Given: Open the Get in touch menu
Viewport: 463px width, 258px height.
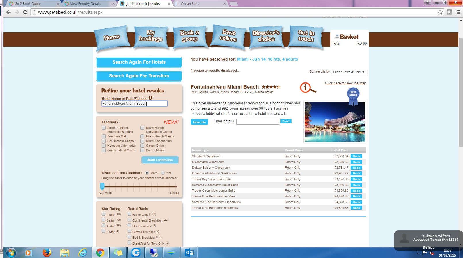Looking at the screenshot, I should click(x=306, y=38).
